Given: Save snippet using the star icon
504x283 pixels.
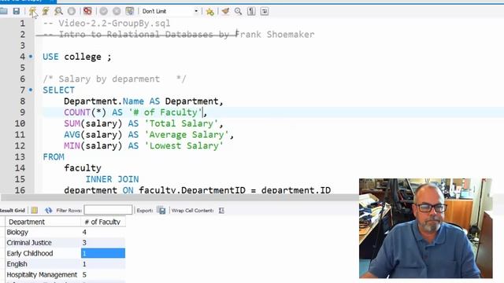Looking at the screenshot, I should [210, 12].
